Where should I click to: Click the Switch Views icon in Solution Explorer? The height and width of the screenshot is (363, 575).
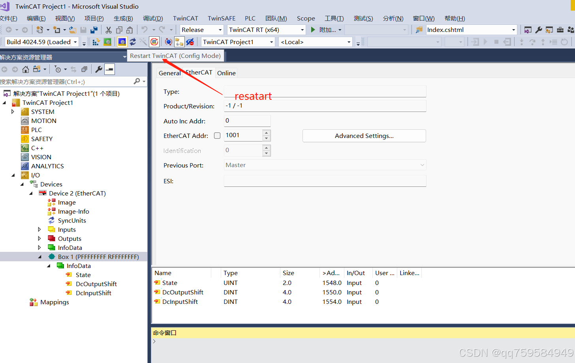click(37, 69)
